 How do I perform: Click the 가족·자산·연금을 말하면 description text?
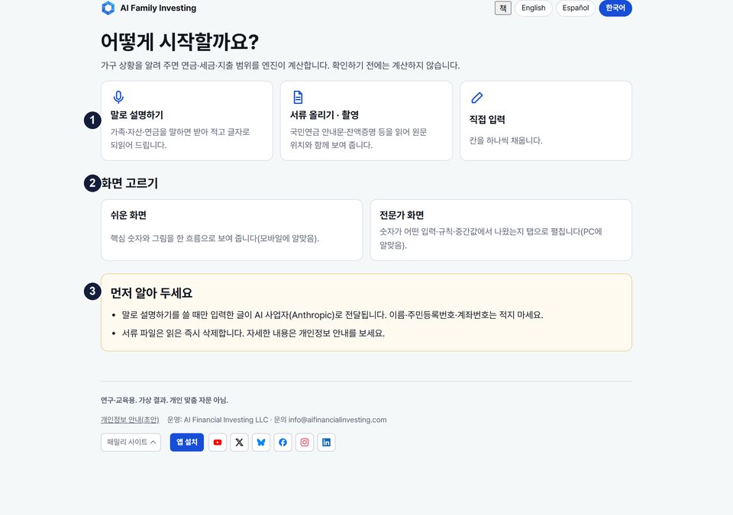coord(180,139)
